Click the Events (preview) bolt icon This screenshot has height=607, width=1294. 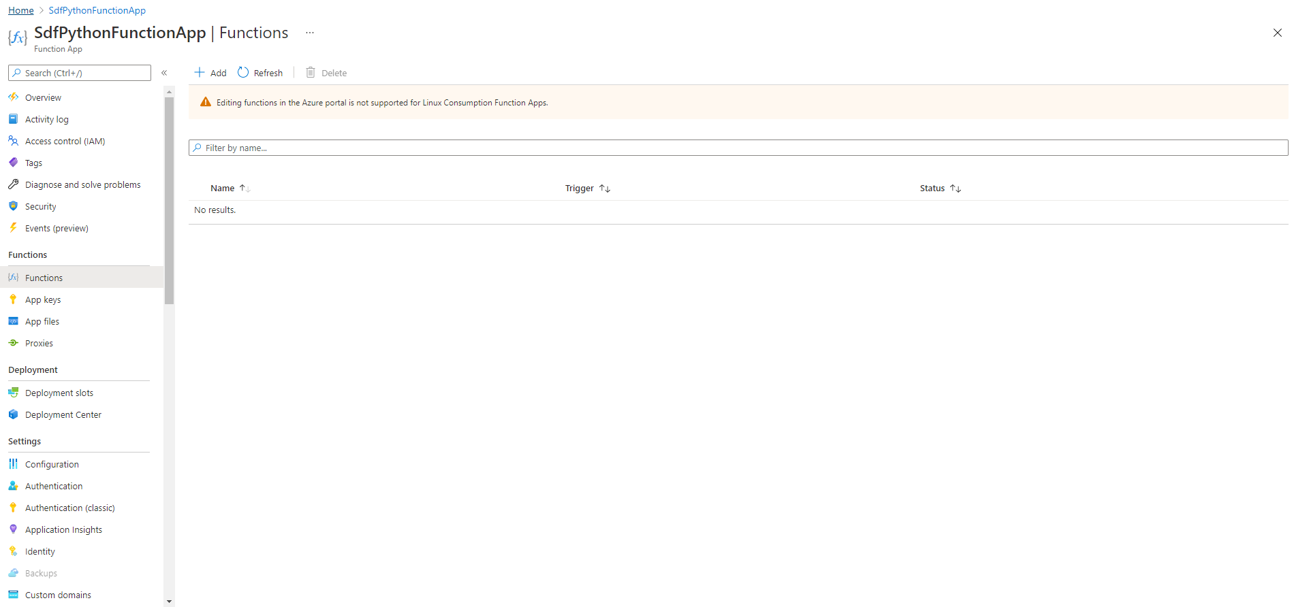pyautogui.click(x=13, y=228)
